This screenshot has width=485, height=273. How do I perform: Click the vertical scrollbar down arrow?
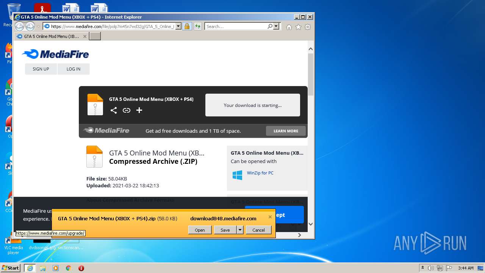[311, 224]
